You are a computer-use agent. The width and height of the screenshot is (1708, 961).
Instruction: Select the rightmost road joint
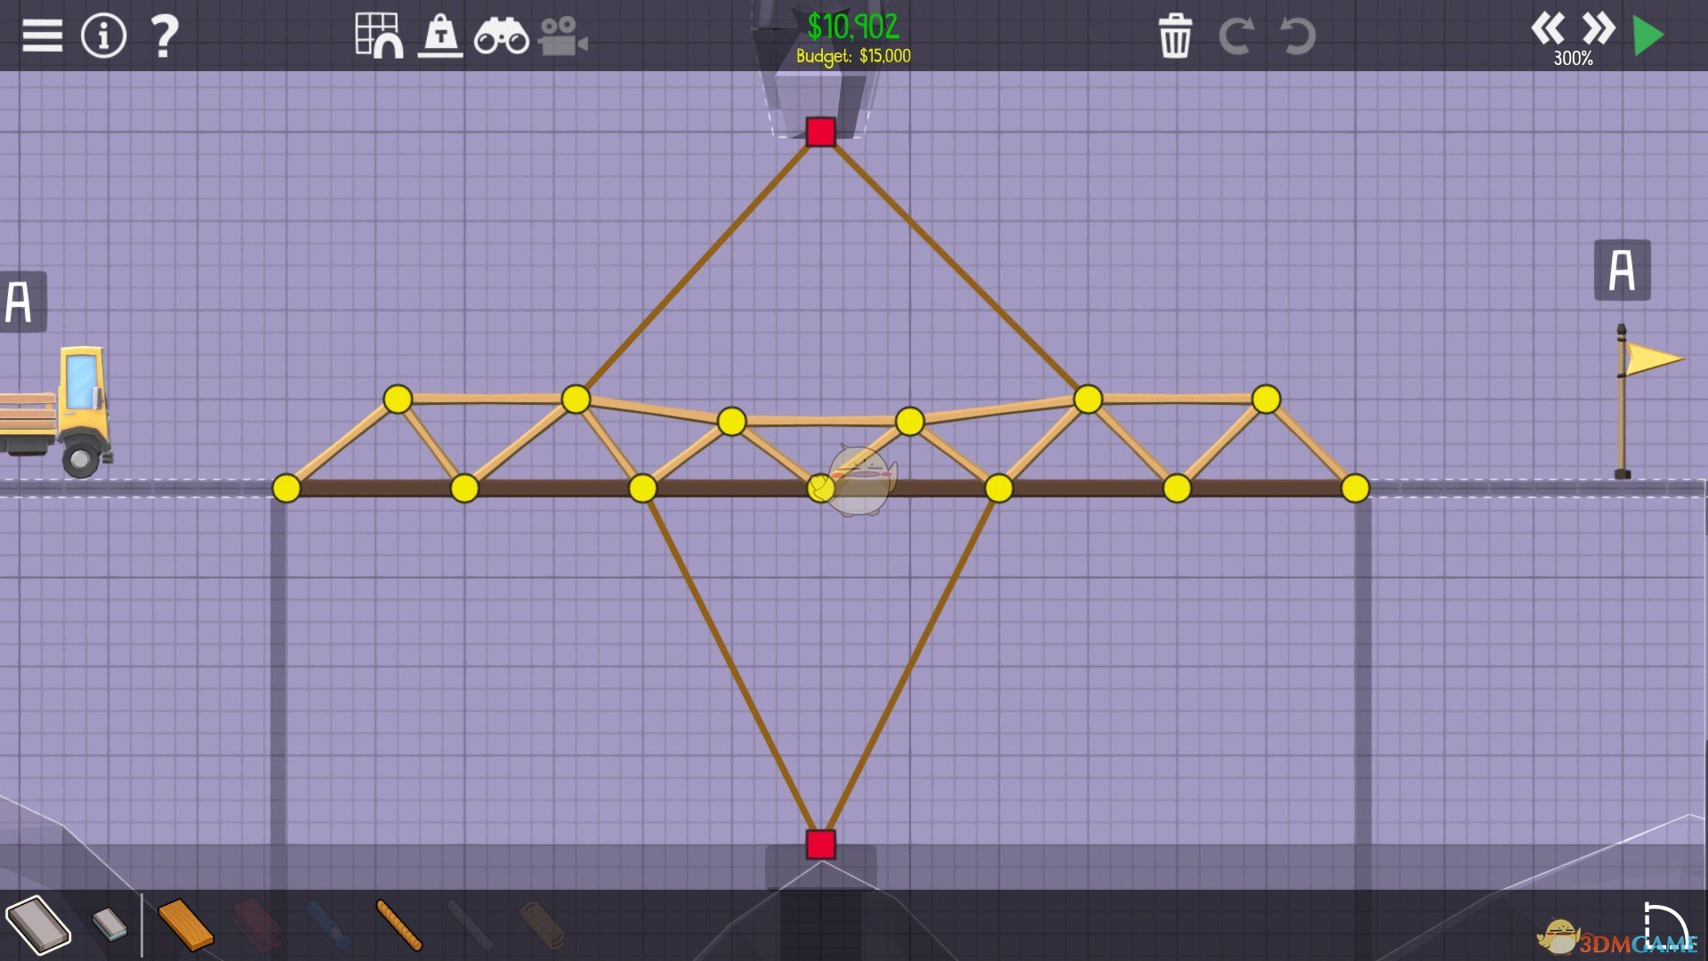coord(1355,488)
